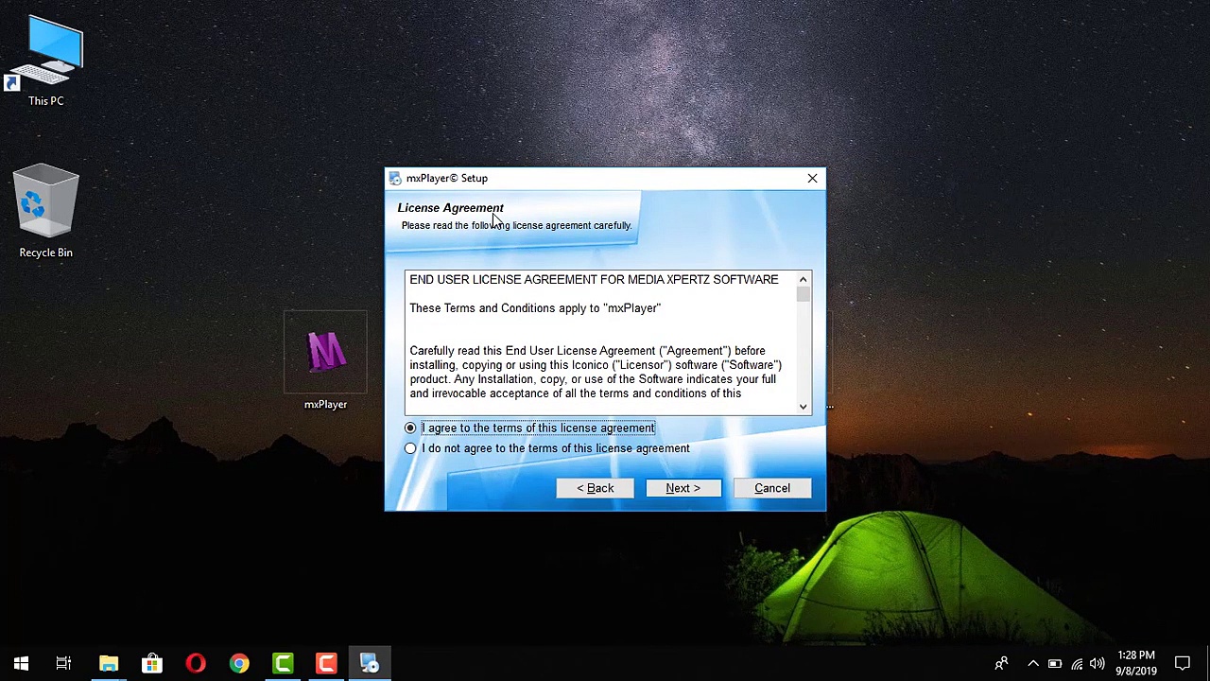1210x681 pixels.
Task: Launch Google Chrome from taskbar
Action: (239, 663)
